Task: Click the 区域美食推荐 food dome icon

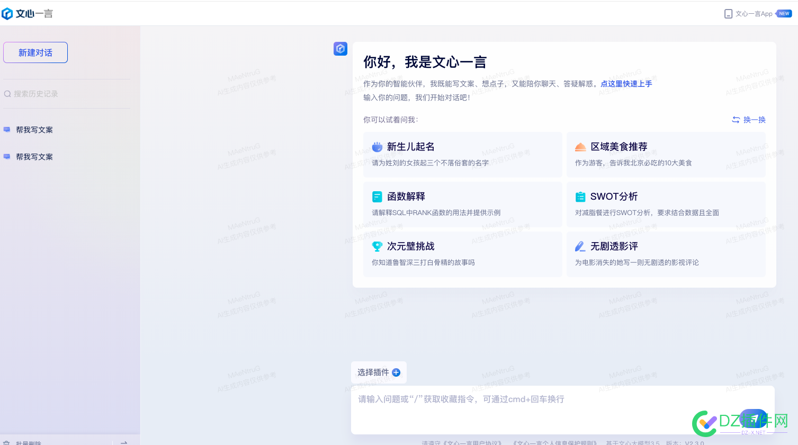Action: 580,147
